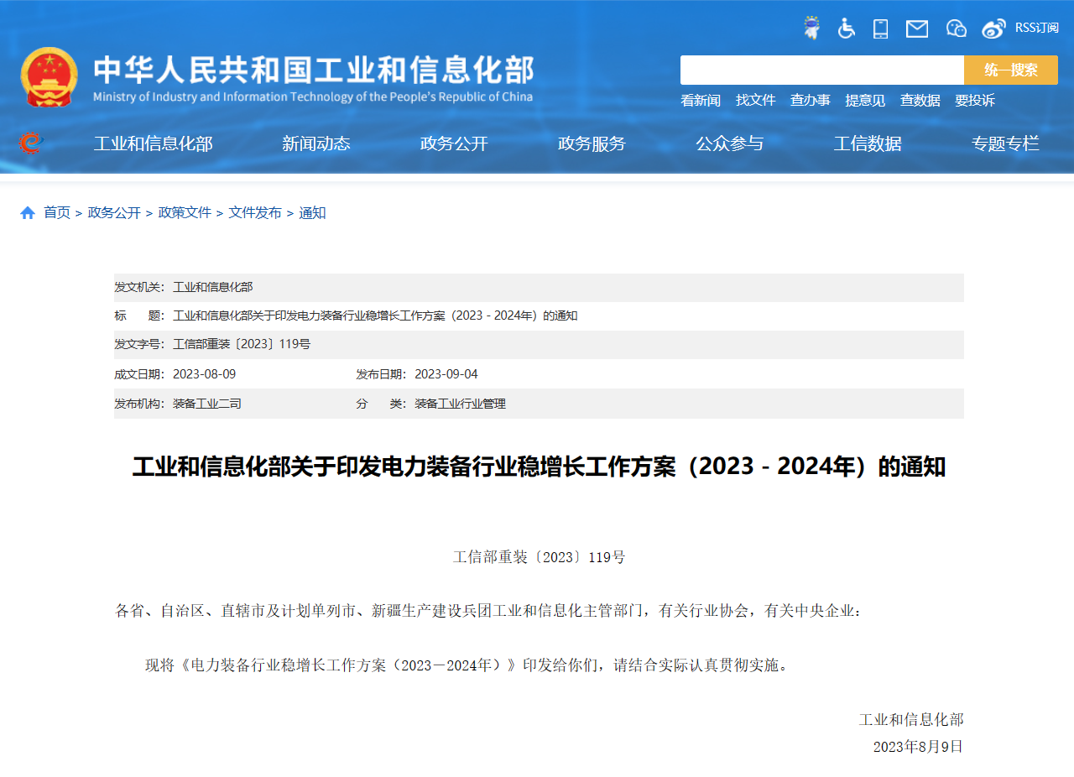This screenshot has height=777, width=1074.
Task: Click the 统一搜索 button
Action: coord(1011,70)
